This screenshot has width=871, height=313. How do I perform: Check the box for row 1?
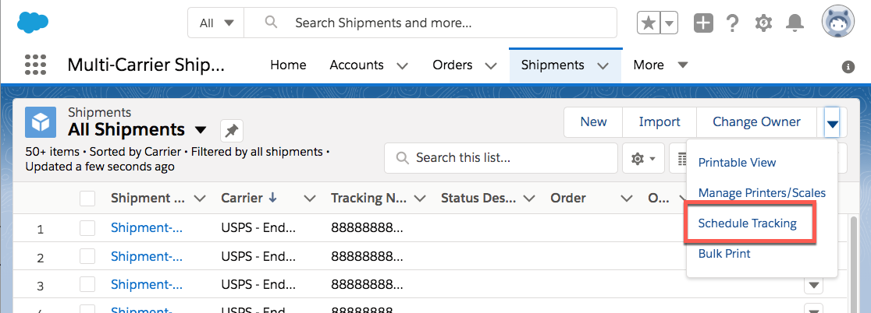click(87, 229)
